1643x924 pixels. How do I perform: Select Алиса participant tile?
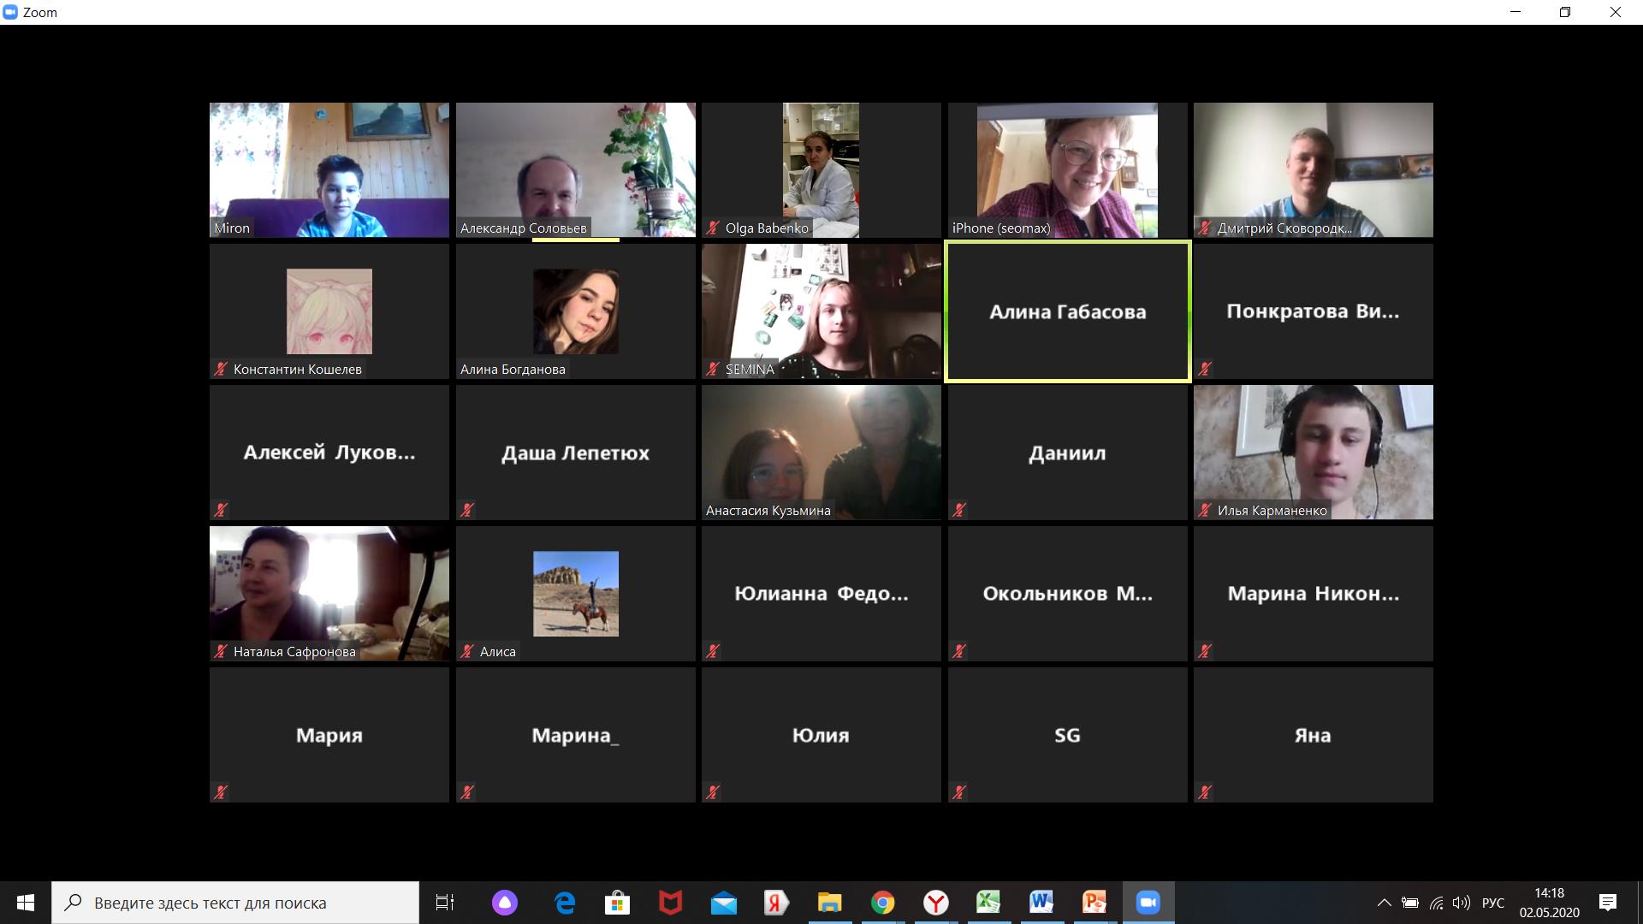click(x=576, y=594)
